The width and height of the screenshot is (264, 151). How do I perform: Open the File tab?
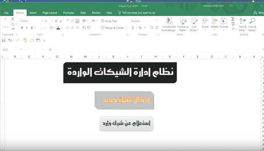tap(6, 13)
